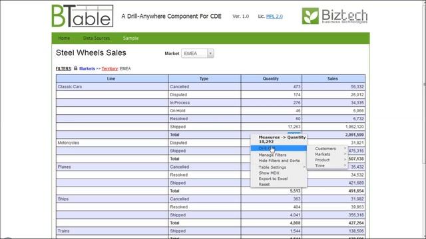Screen dimensions: 426x239
Task: Select Drill On in context menu
Action: point(278,148)
